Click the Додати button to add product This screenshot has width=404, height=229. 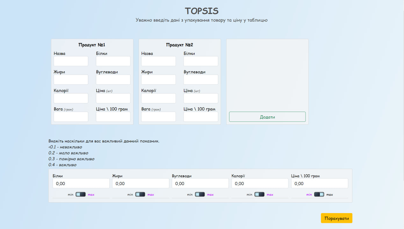[x=267, y=117]
